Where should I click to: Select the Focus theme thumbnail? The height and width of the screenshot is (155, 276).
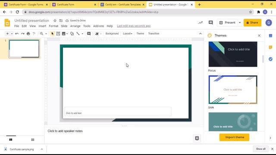[x=233, y=54]
